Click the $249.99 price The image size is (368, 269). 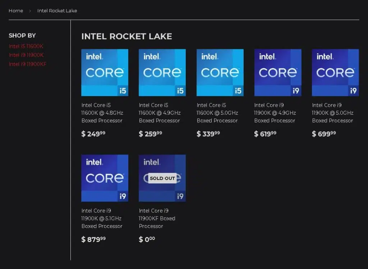click(93, 134)
